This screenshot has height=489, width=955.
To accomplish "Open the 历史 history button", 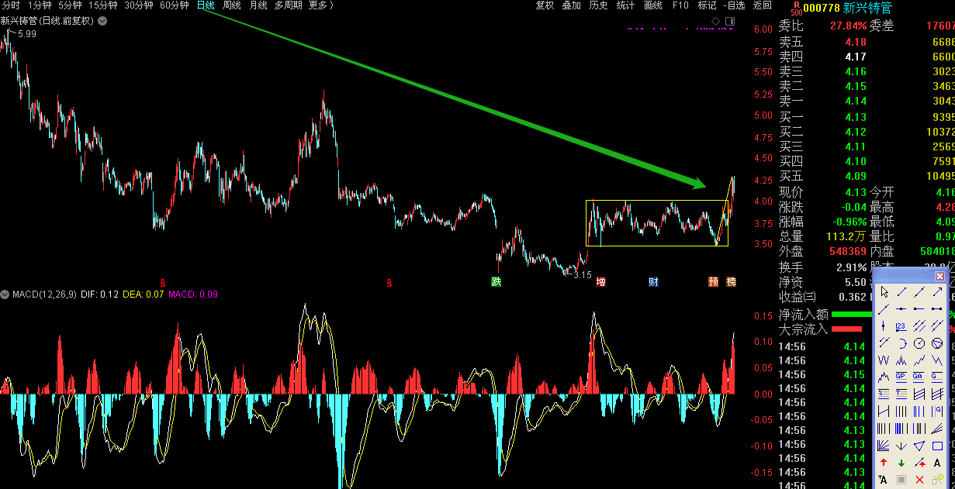I will click(598, 5).
